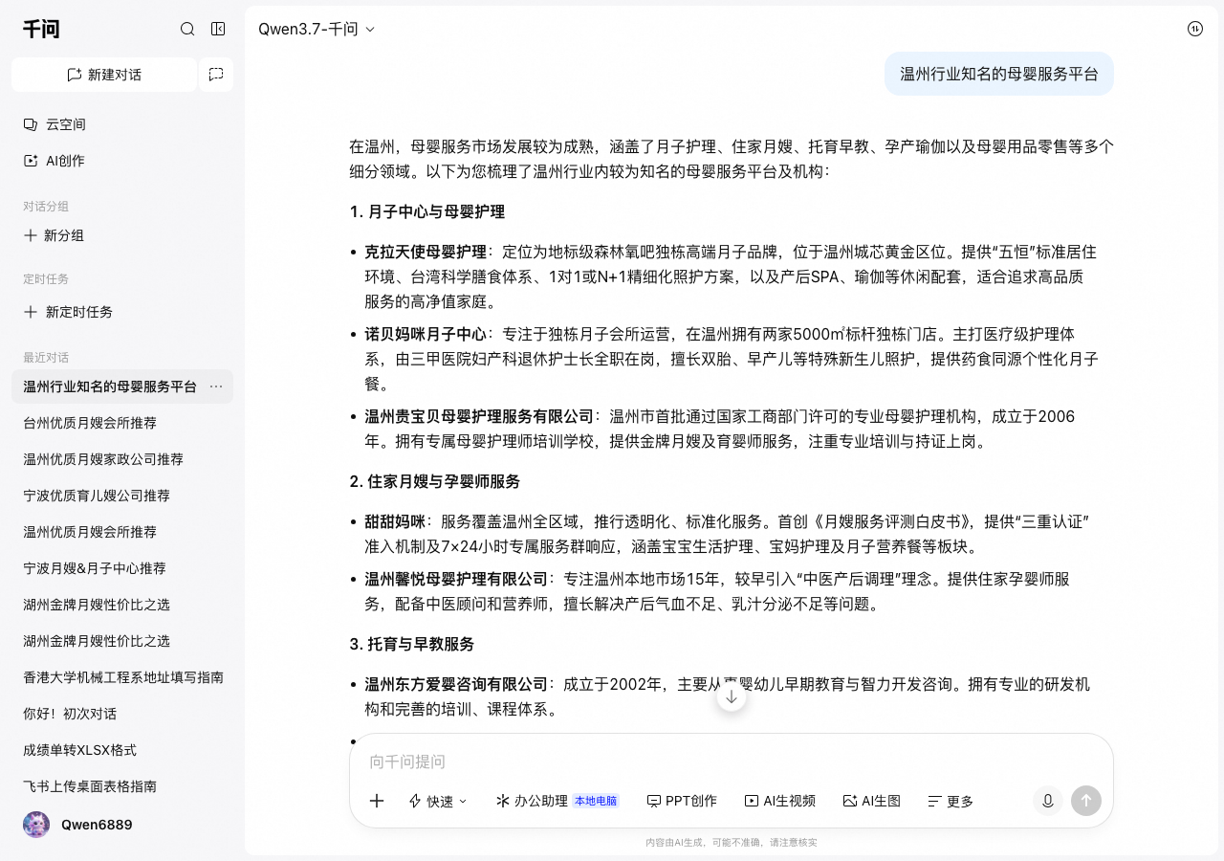Click bold text 诺贝妈咪月子中心
The height and width of the screenshot is (861, 1224).
(426, 334)
